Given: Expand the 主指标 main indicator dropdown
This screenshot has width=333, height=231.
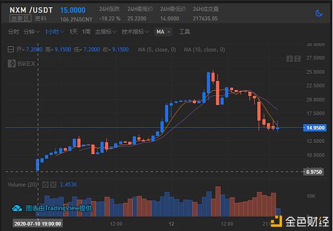Looking at the screenshot, I should point(106,32).
